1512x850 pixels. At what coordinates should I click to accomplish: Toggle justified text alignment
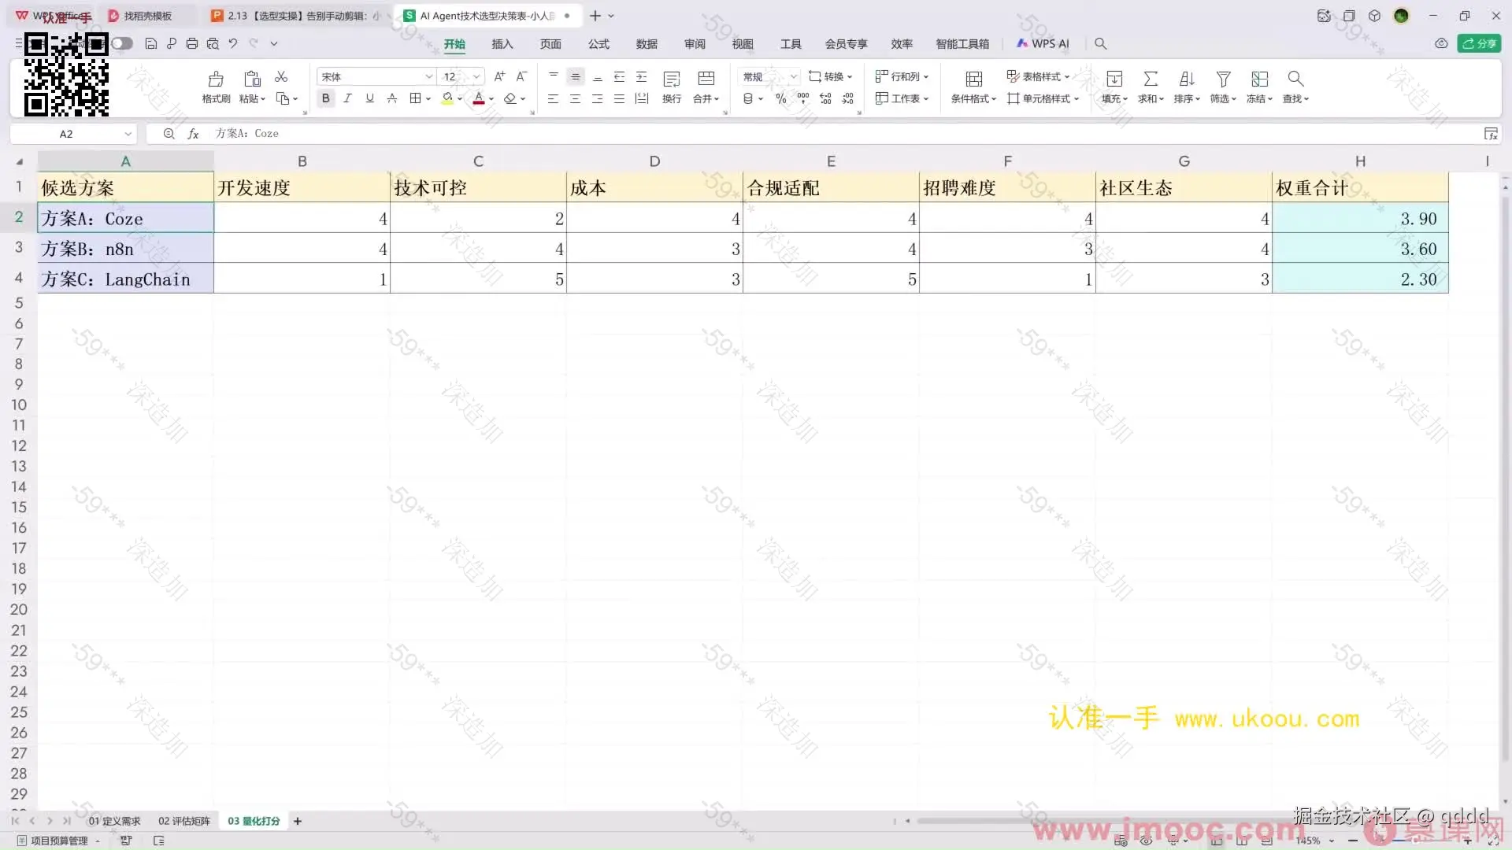pos(620,98)
